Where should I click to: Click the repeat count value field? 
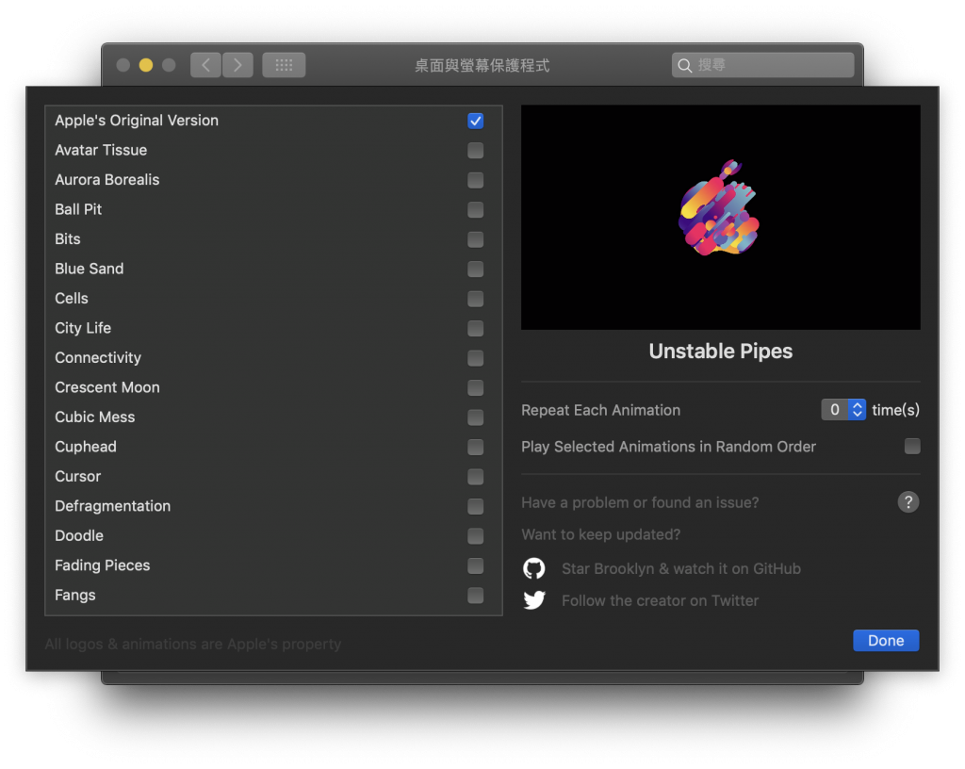click(835, 410)
